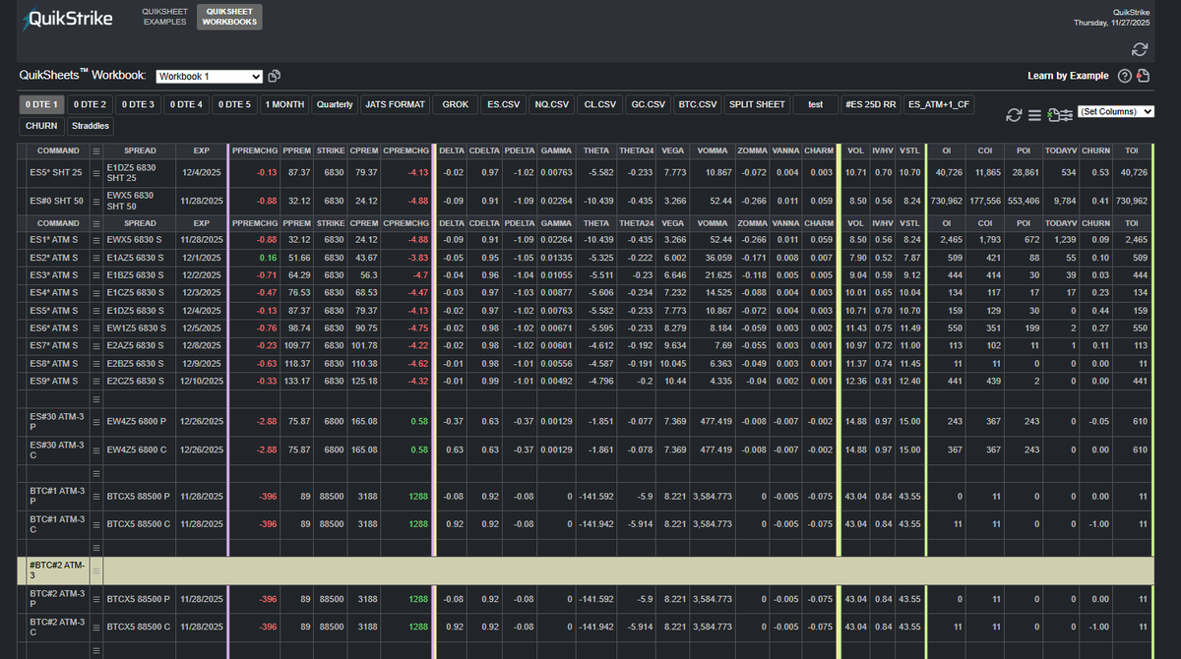This screenshot has height=659, width=1181.
Task: Open row menu icon for ES#0 SHT 50
Action: click(96, 201)
